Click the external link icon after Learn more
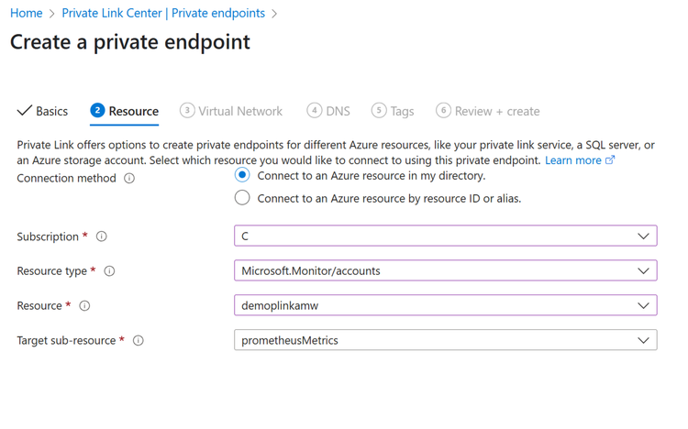Image resolution: width=688 pixels, height=429 pixels. point(610,160)
